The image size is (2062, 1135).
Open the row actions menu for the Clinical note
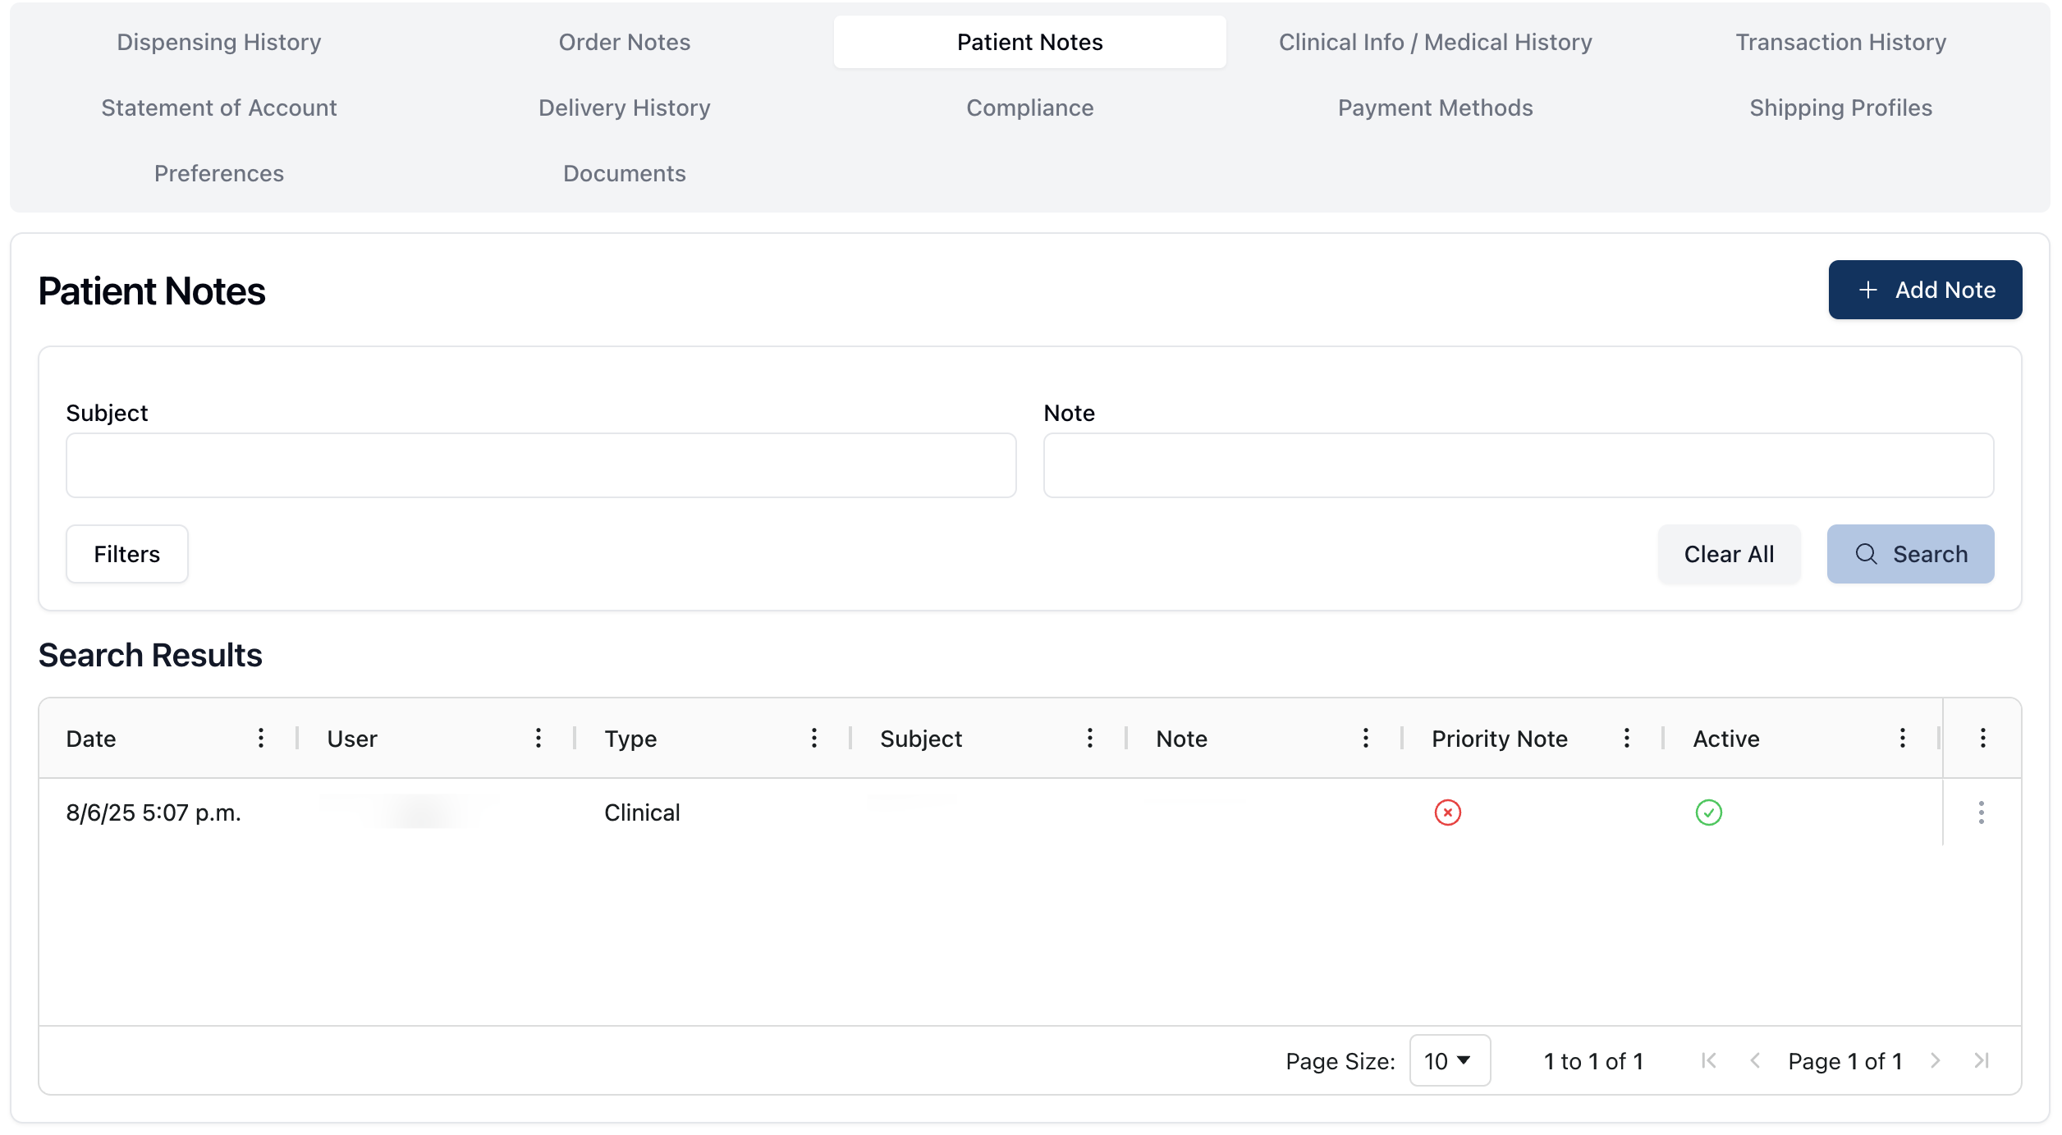[1982, 812]
